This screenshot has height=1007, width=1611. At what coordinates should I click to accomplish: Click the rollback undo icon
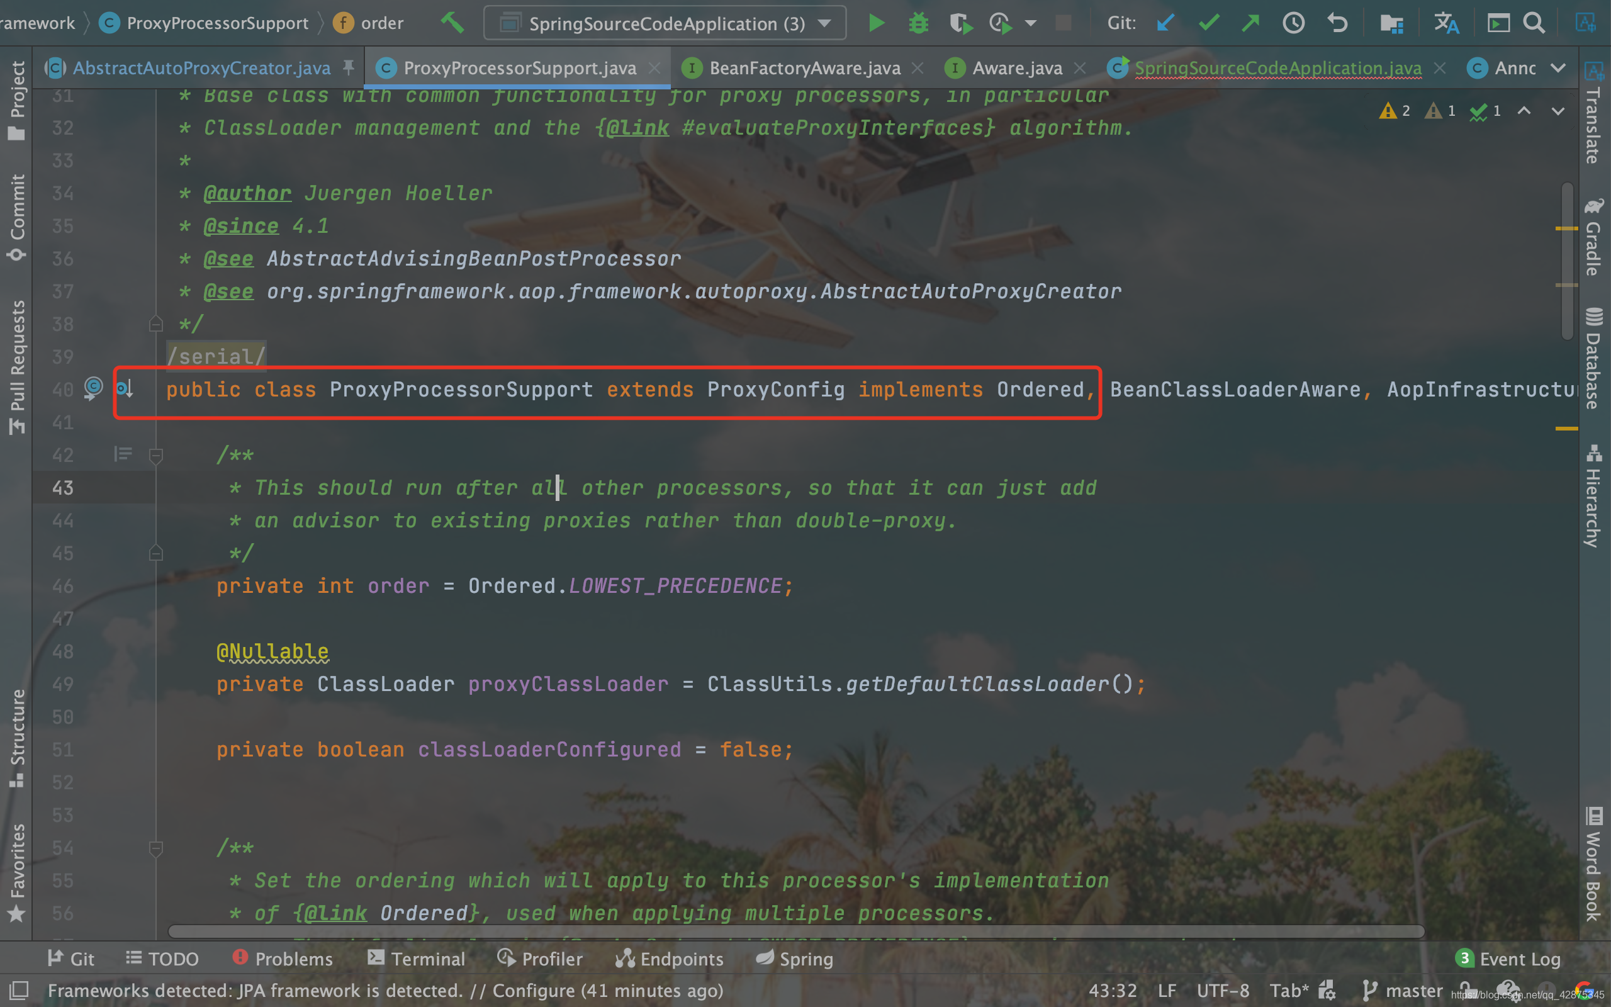(x=1337, y=23)
